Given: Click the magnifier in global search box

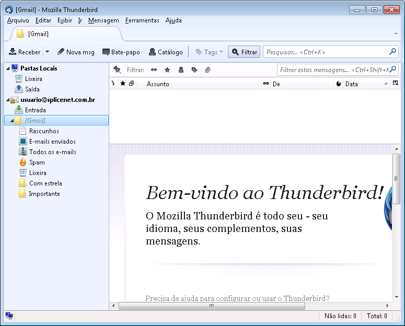Looking at the screenshot, I should click(392, 52).
